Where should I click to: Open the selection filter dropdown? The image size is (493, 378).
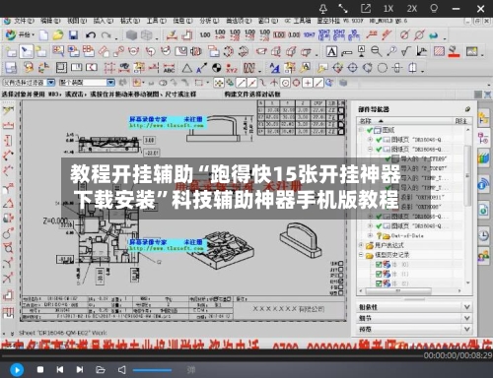click(51, 83)
